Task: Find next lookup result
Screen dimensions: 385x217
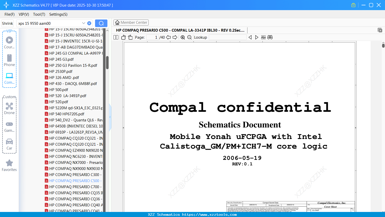Action: pyautogui.click(x=257, y=37)
